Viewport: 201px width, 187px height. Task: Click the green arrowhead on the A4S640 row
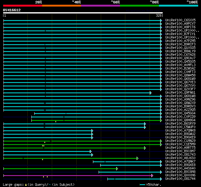117,169
